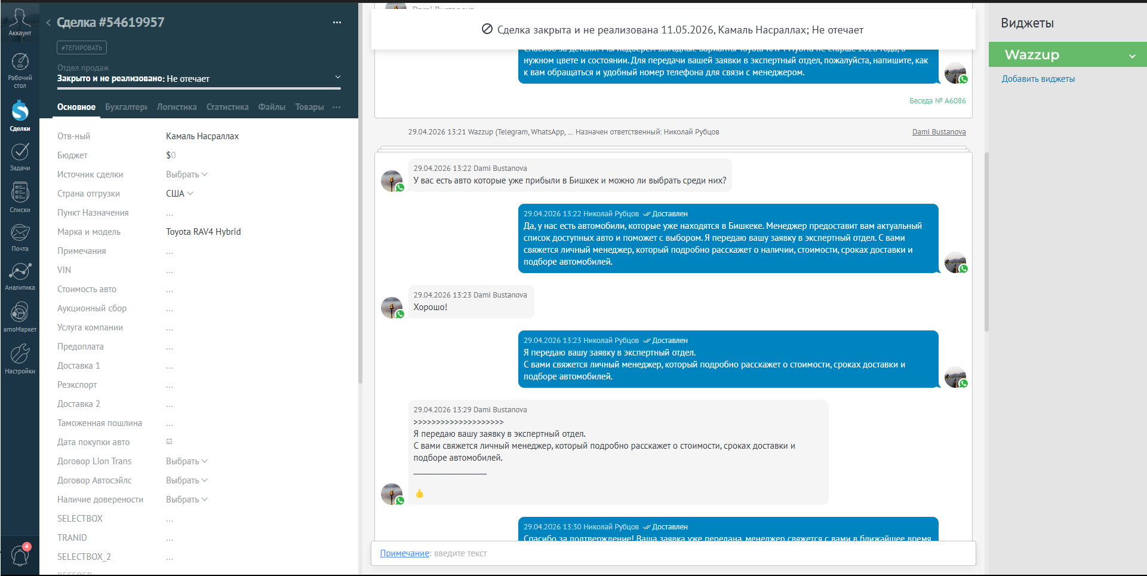Click Dami Bustanova's avatar on 'Хорошо!' message
This screenshot has height=576, width=1147.
coord(392,308)
